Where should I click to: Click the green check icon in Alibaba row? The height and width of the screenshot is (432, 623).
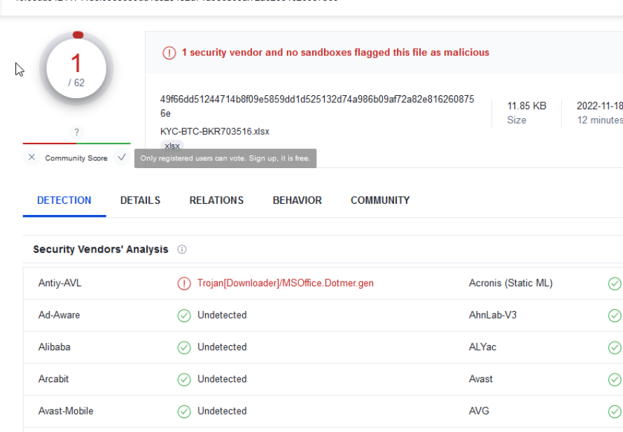tap(184, 347)
